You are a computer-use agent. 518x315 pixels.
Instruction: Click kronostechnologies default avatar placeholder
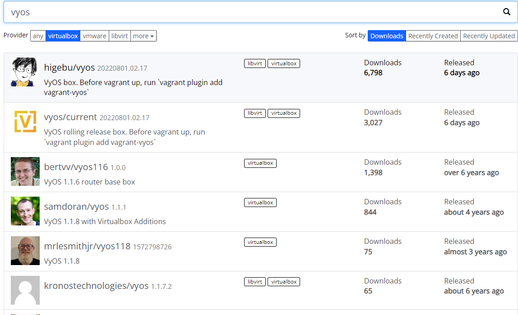(x=25, y=290)
